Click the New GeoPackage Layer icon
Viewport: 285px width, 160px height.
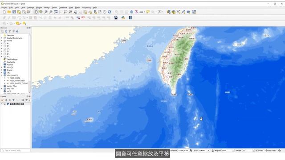173,12
